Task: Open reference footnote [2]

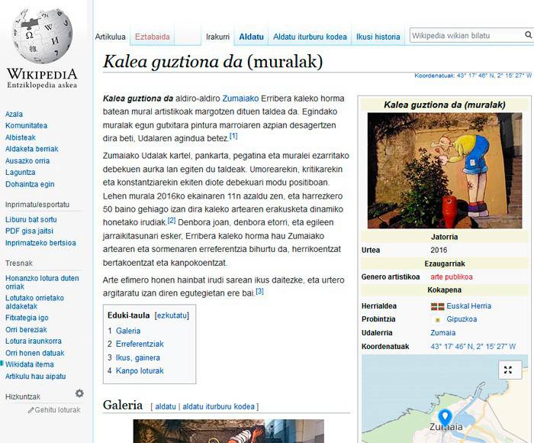Action: coord(172,220)
